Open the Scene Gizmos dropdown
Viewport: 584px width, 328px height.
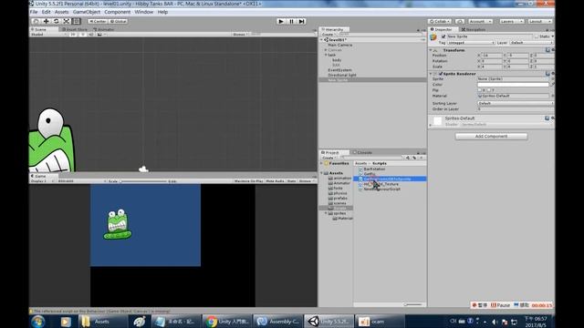point(240,35)
